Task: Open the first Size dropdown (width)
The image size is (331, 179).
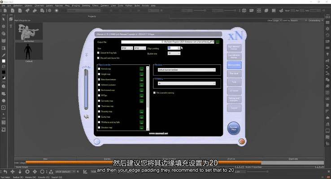Action: click(127, 48)
